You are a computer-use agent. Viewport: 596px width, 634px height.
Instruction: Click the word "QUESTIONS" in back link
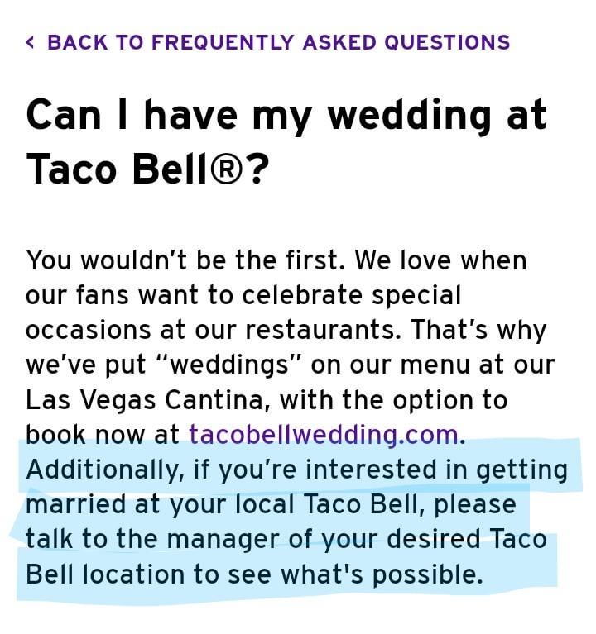point(447,42)
